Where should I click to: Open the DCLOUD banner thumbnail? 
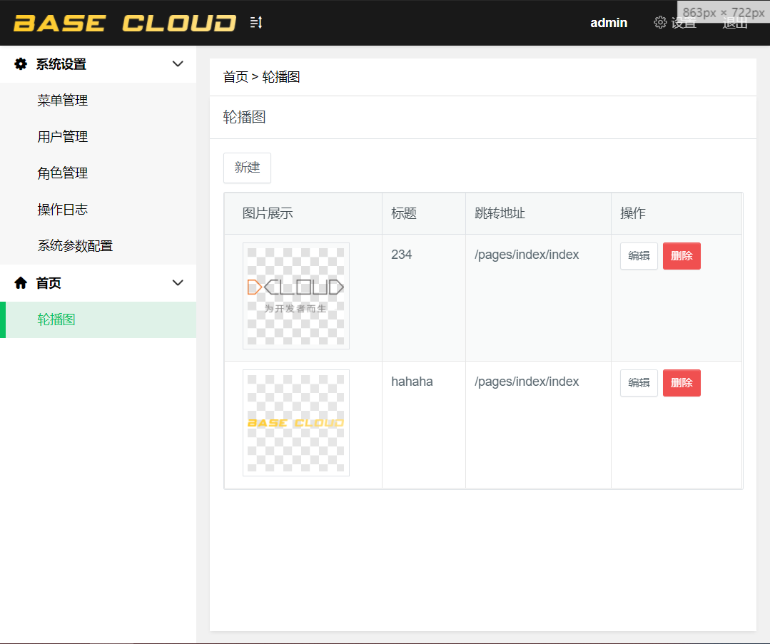click(x=296, y=296)
